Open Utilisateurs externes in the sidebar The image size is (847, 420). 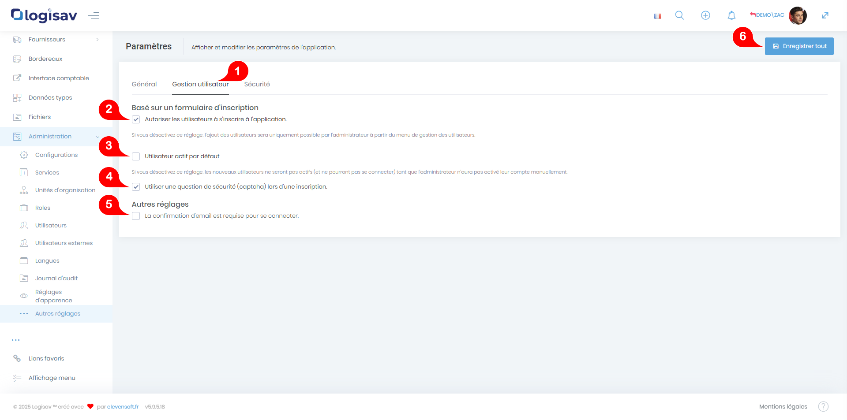(64, 243)
